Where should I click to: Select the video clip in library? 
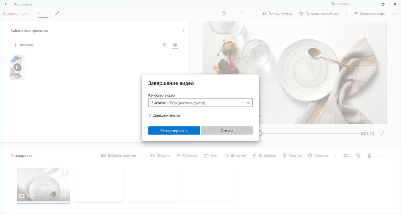17,67
